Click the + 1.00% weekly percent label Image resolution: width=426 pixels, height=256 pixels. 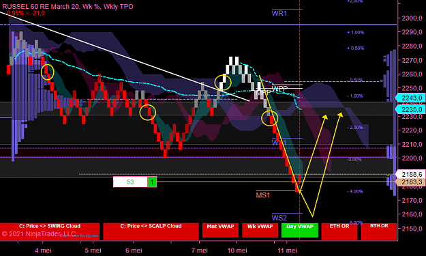point(355,32)
